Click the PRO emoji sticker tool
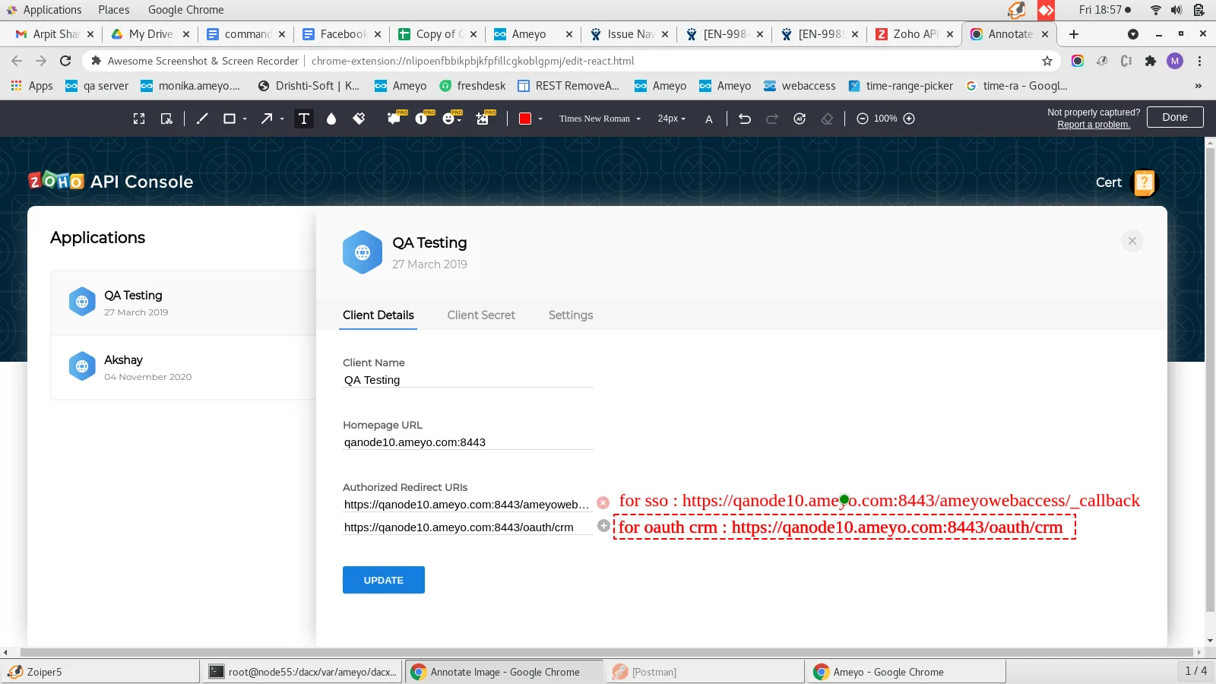The image size is (1216, 684). (449, 119)
